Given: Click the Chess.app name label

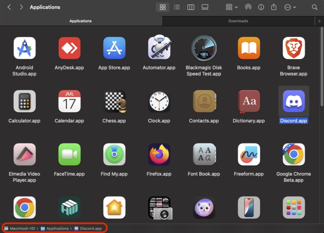Looking at the screenshot, I should pyautogui.click(x=114, y=120).
